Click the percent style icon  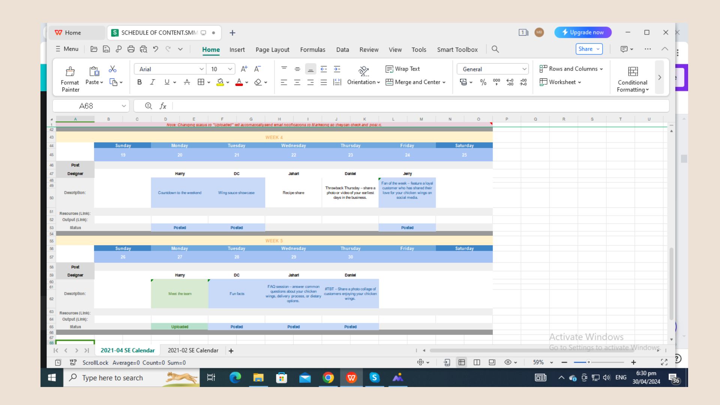pyautogui.click(x=483, y=82)
